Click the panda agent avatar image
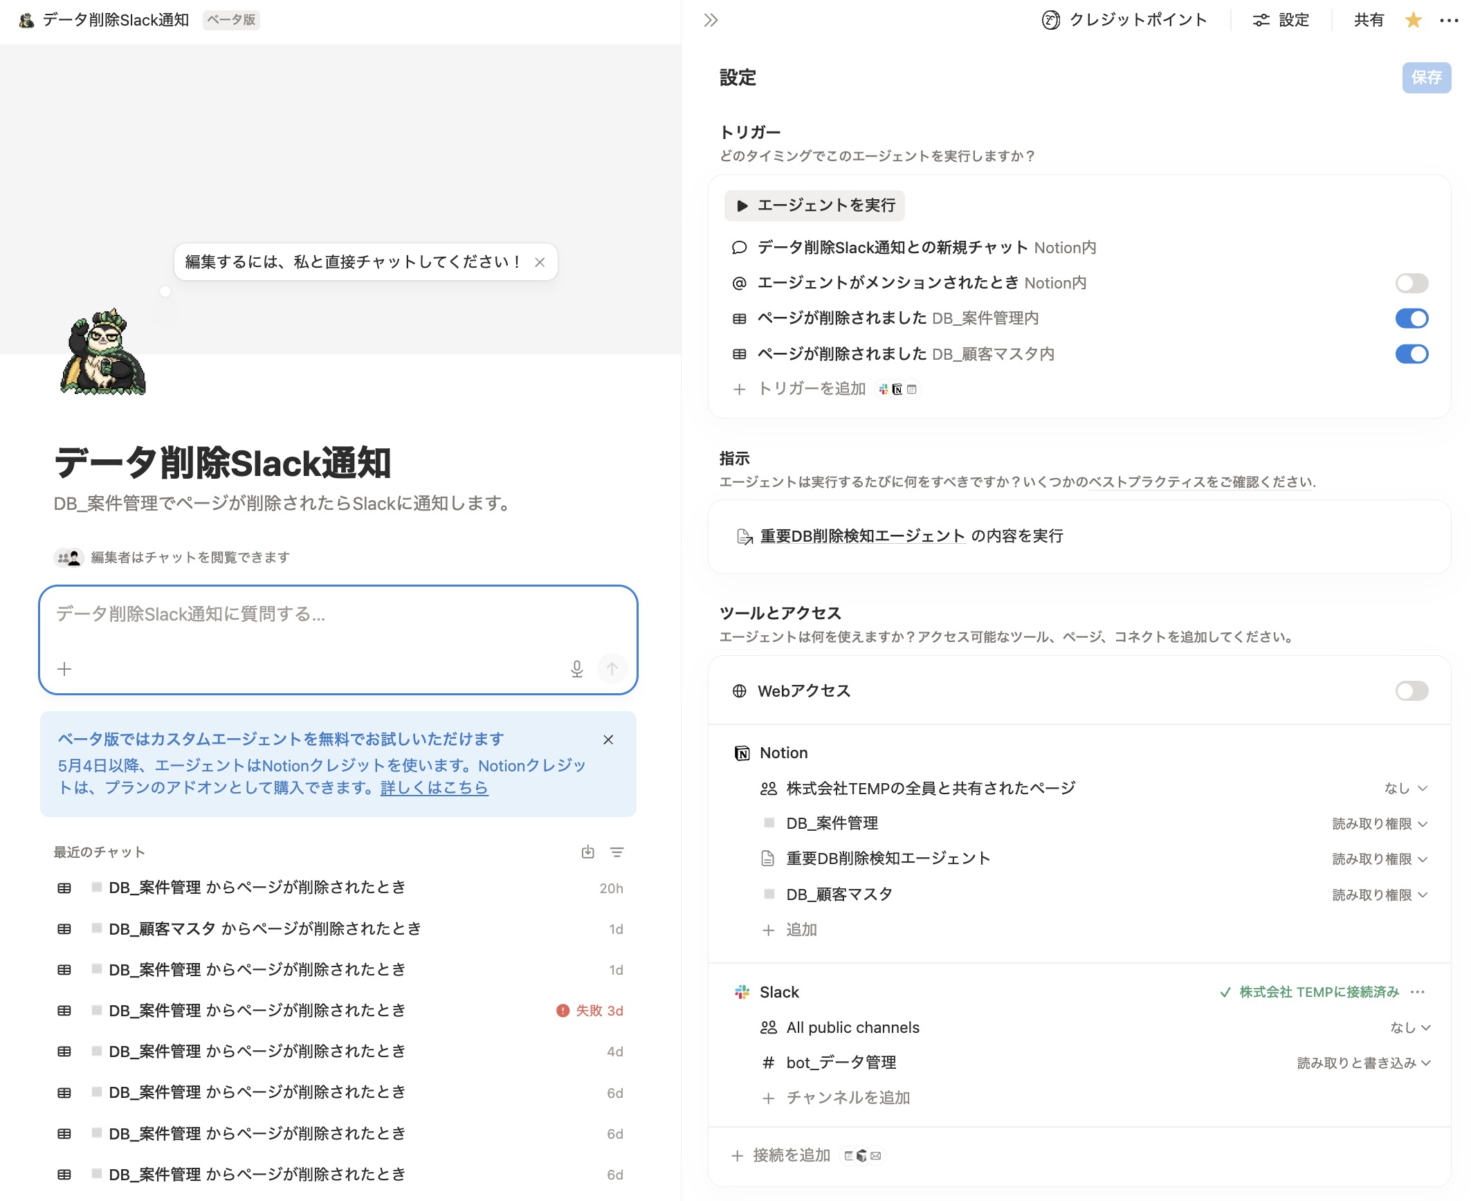This screenshot has height=1201, width=1471. pos(103,351)
